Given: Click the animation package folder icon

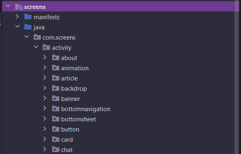Looking at the screenshot, I should pos(56,68).
